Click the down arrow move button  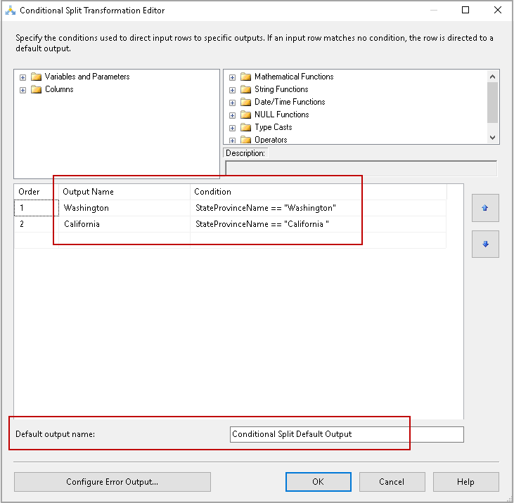tap(485, 244)
